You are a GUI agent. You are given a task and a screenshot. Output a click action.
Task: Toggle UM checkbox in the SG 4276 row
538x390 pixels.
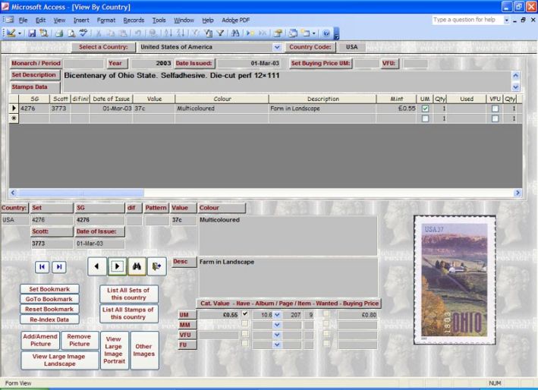click(425, 109)
